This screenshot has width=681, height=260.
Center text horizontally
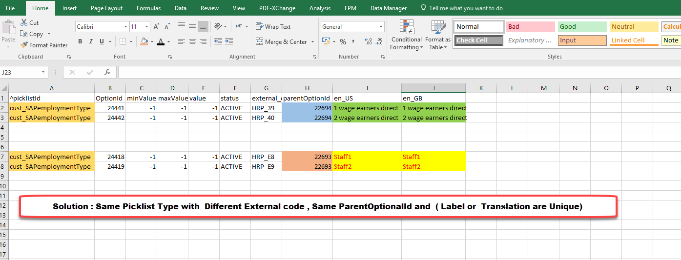192,42
